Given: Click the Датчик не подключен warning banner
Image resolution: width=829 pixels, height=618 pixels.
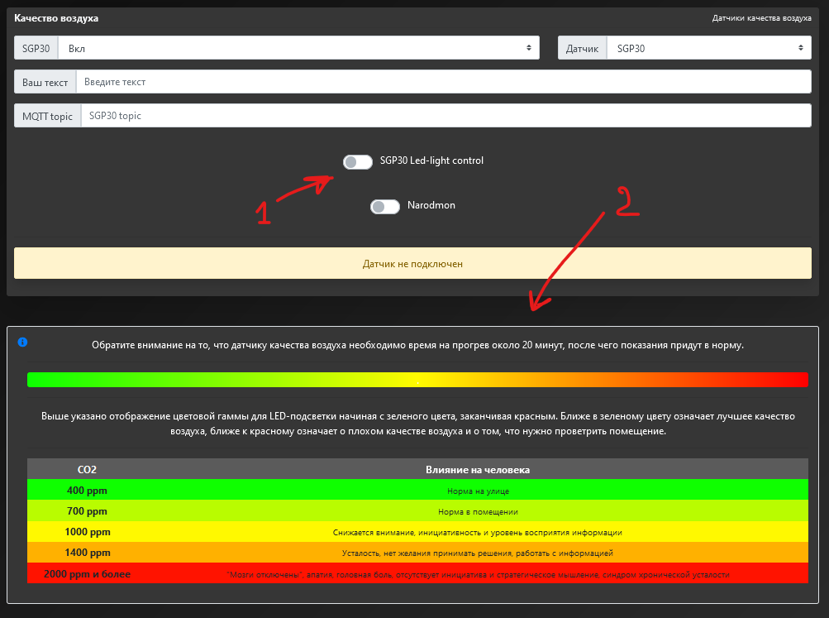Looking at the screenshot, I should tap(412, 264).
